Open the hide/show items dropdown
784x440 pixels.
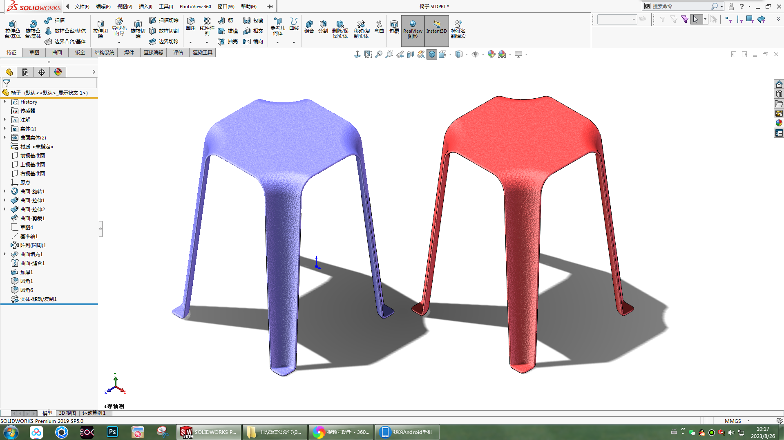tap(483, 54)
